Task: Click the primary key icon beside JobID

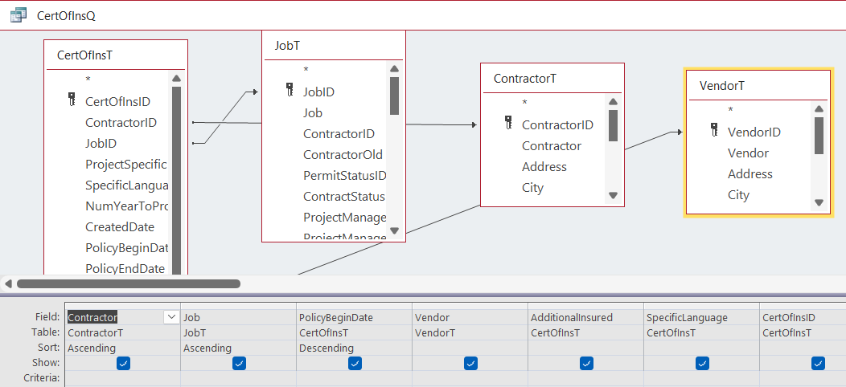Action: coord(290,90)
